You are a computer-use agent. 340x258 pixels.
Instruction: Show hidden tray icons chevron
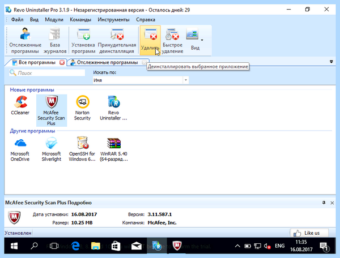237,246
